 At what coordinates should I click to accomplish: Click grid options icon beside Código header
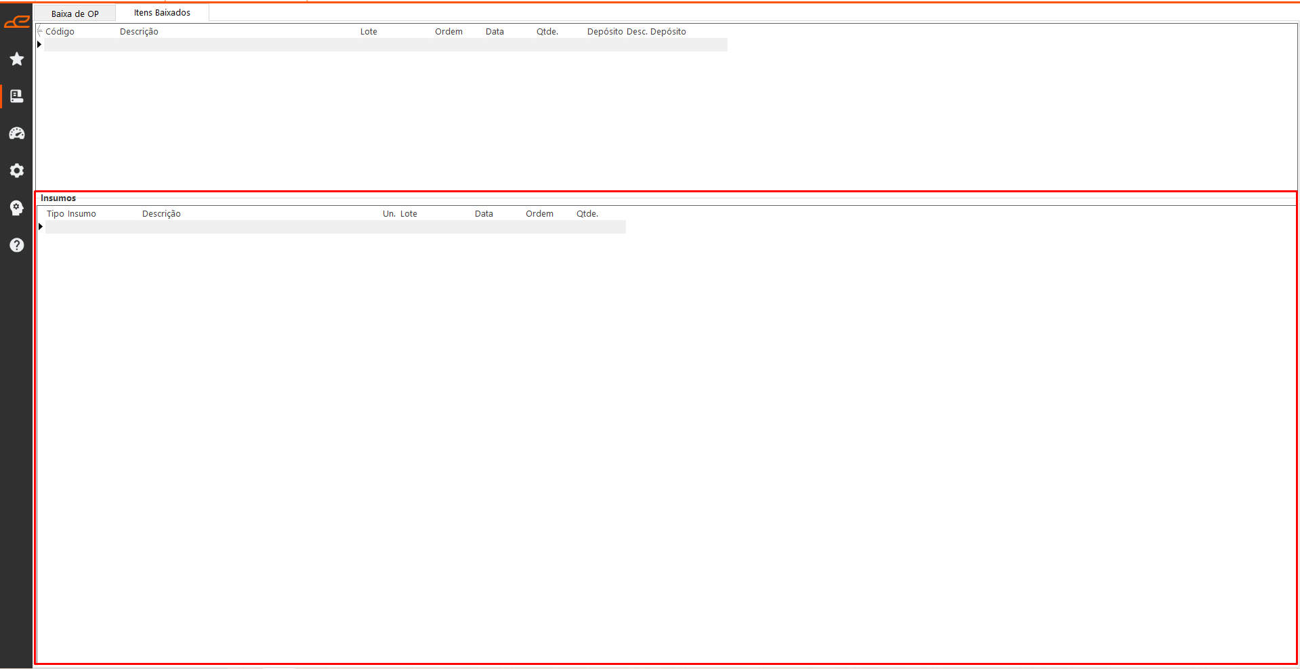[x=39, y=31]
